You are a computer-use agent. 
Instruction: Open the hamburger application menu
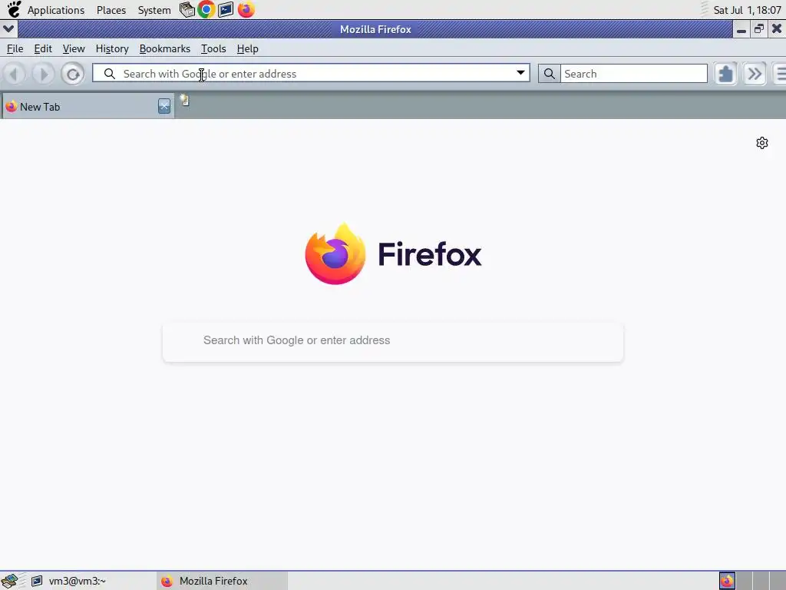click(780, 75)
